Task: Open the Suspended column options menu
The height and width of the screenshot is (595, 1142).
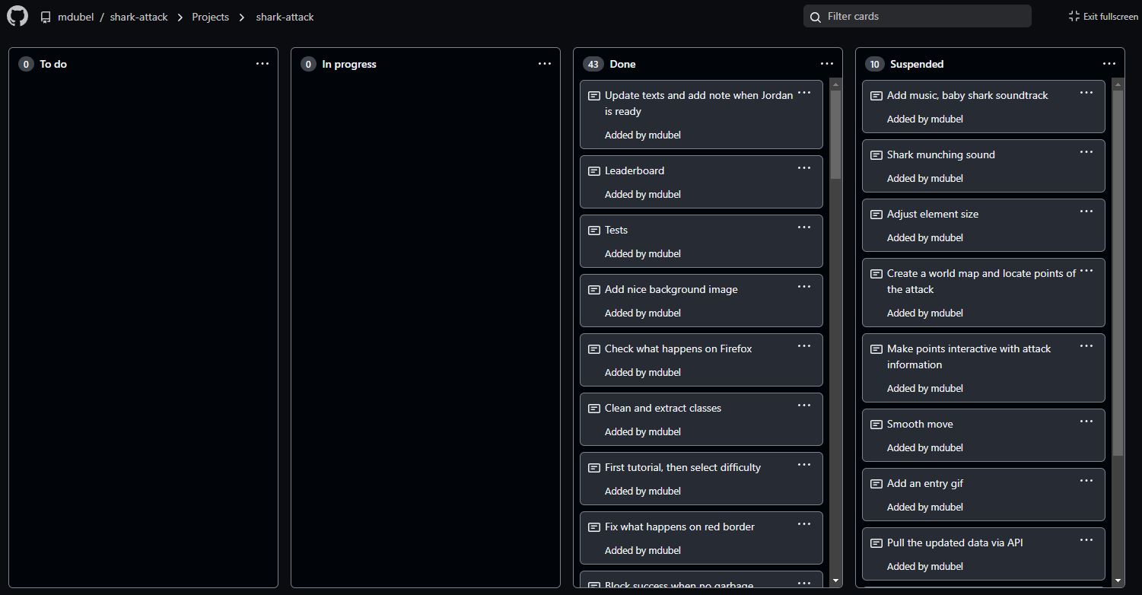Action: [x=1109, y=64]
